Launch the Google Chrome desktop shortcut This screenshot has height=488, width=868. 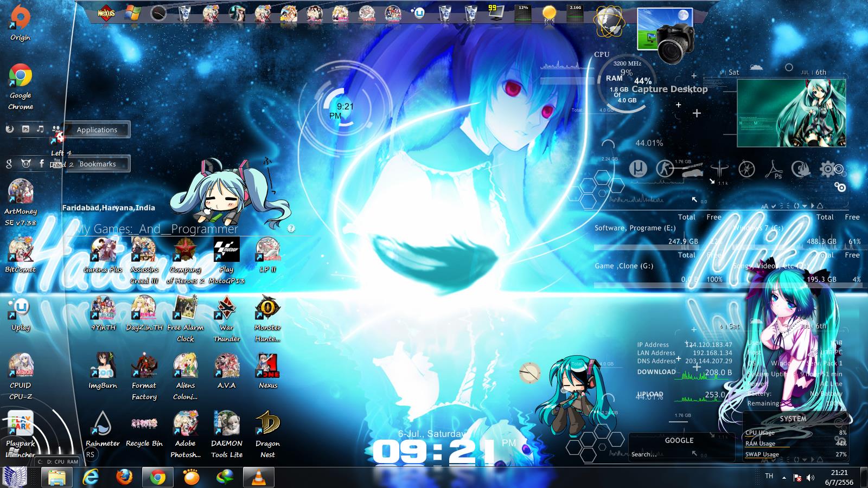(21, 87)
